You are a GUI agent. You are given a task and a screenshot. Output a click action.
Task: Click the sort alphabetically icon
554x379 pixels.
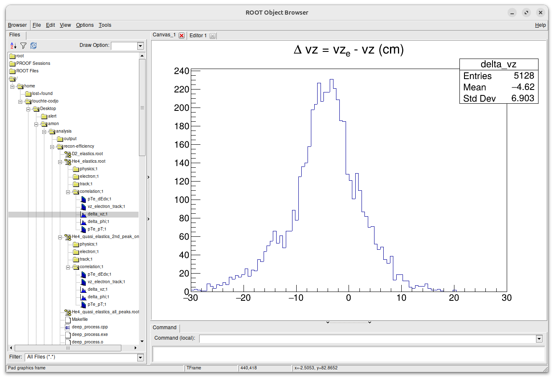click(x=13, y=46)
